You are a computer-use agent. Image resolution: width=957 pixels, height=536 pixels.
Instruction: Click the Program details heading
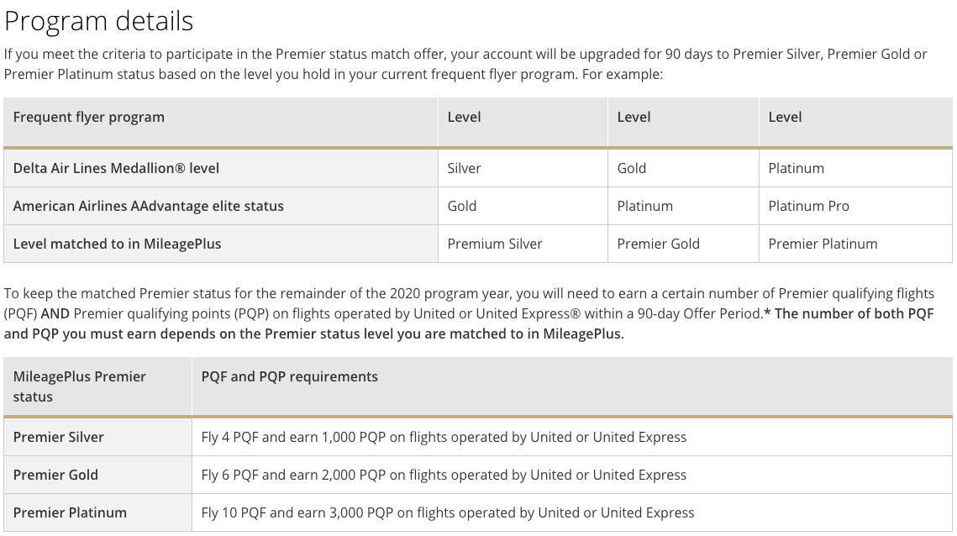[x=99, y=21]
